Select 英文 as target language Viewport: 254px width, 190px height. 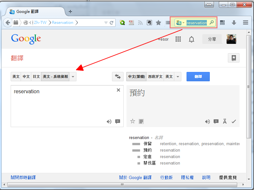[169, 76]
